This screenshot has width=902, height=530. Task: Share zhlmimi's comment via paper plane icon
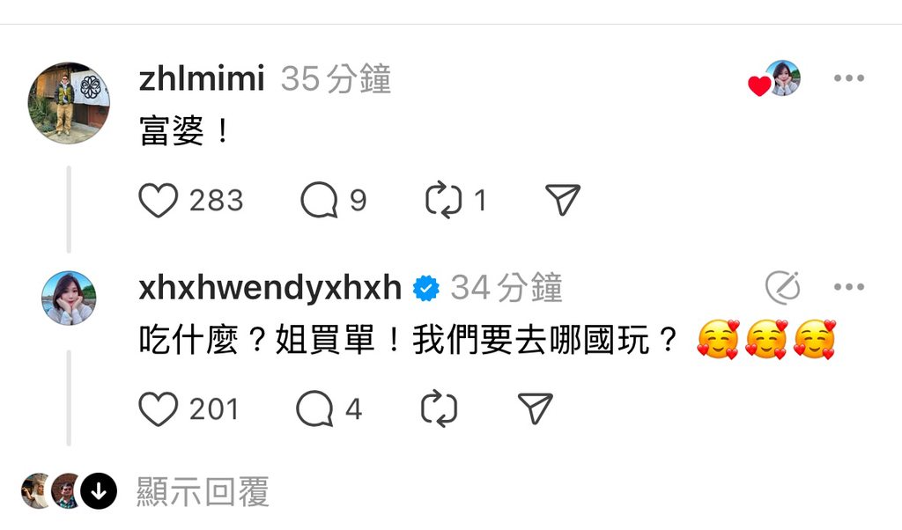click(563, 200)
